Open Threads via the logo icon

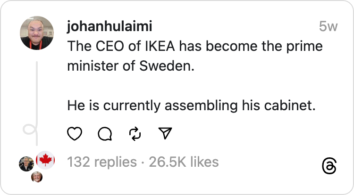[x=329, y=165]
